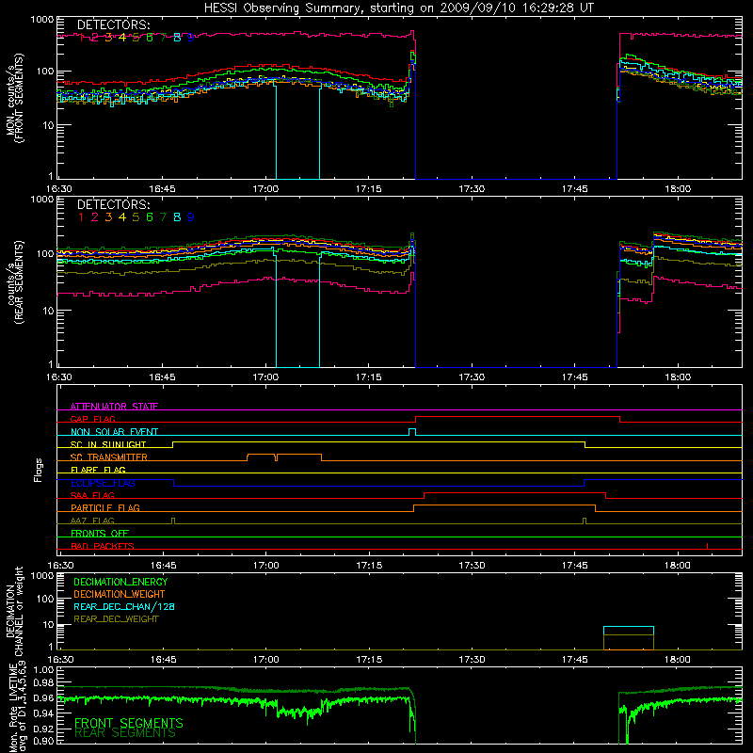Click the cyan NON_SOLAR_EVENT pulse in Flags panel
The height and width of the screenshot is (753, 753).
pyautogui.click(x=412, y=432)
